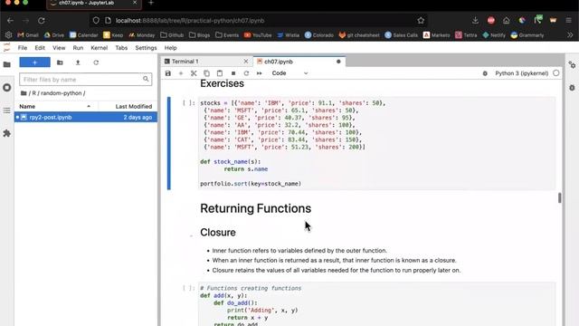Open the Kernel menu
This screenshot has height=326, width=579.
(x=99, y=48)
